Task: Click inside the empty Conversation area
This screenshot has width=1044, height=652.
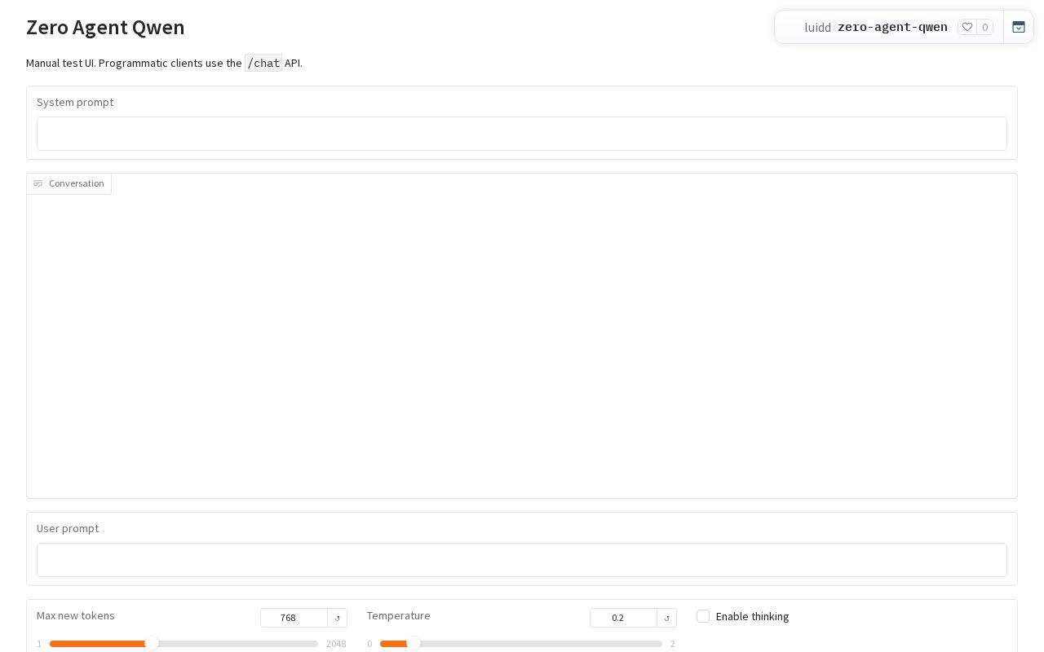Action: 522,346
